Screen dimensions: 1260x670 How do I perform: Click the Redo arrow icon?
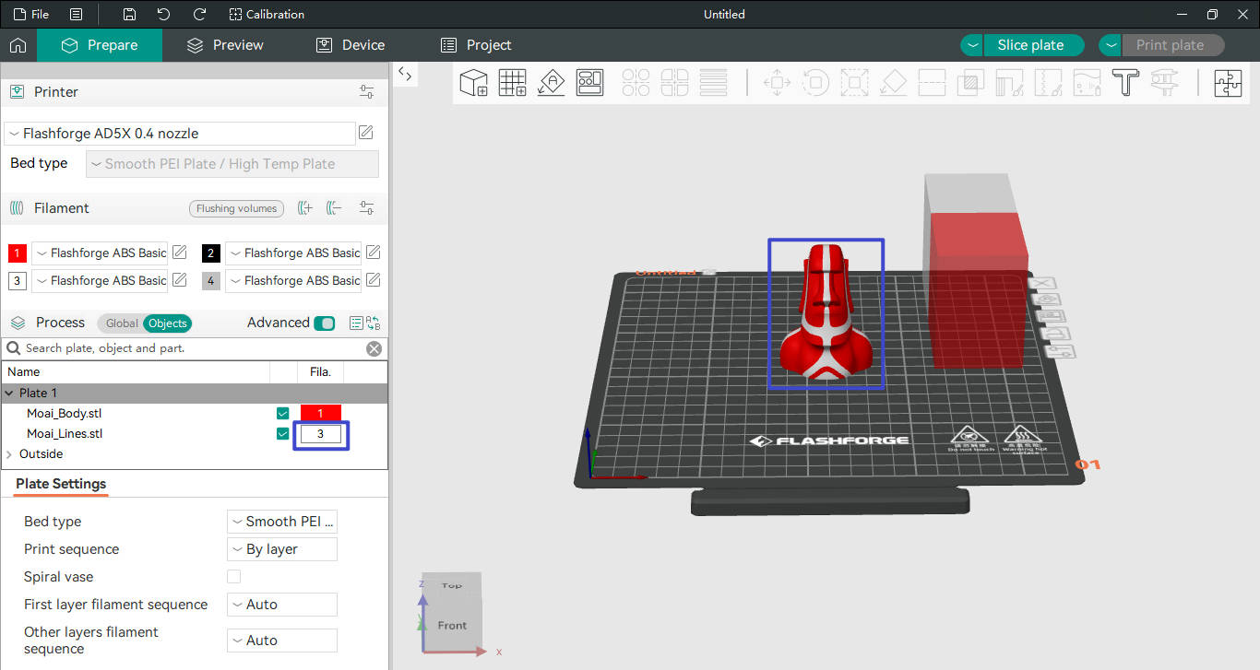click(199, 15)
